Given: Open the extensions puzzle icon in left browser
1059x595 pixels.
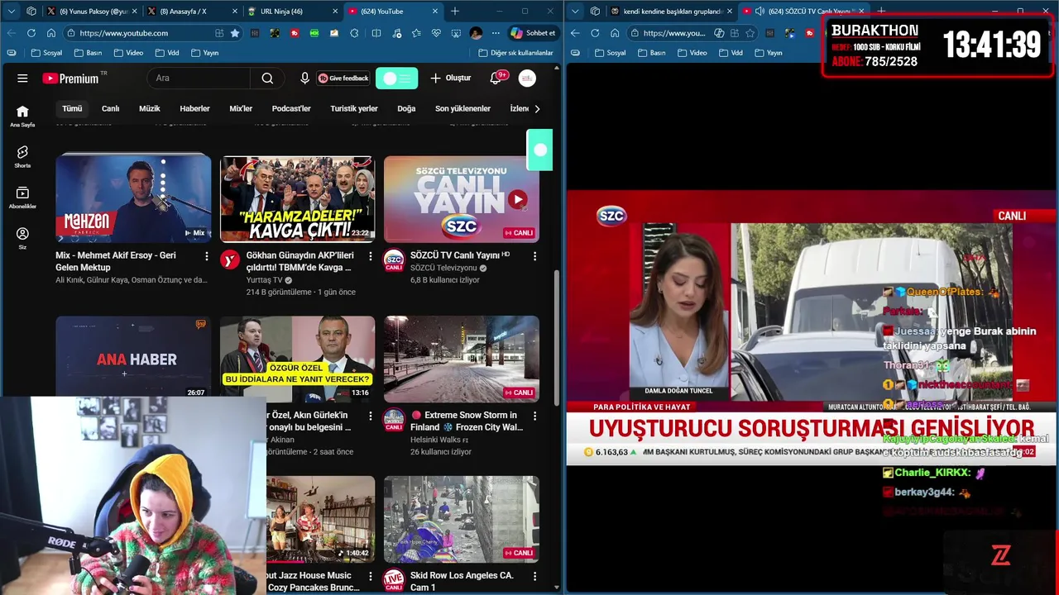Looking at the screenshot, I should 355,33.
